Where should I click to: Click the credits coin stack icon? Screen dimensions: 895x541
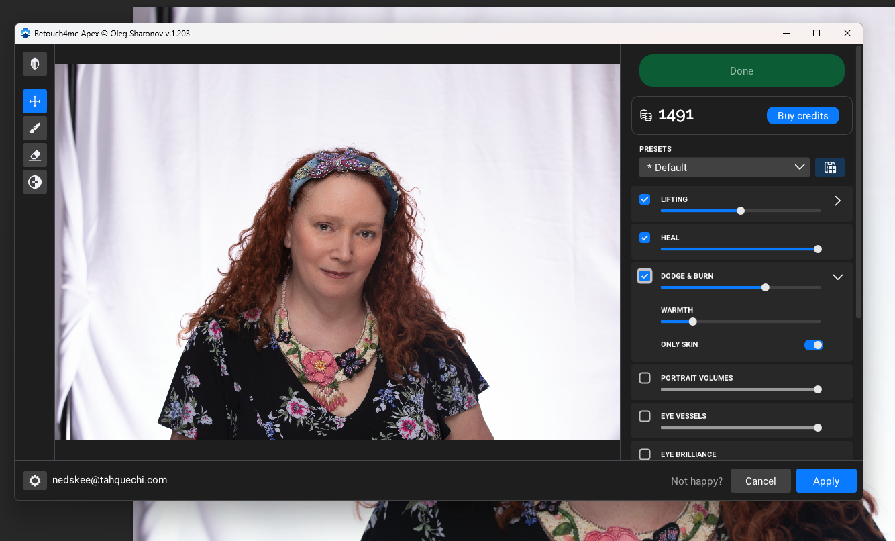[646, 115]
